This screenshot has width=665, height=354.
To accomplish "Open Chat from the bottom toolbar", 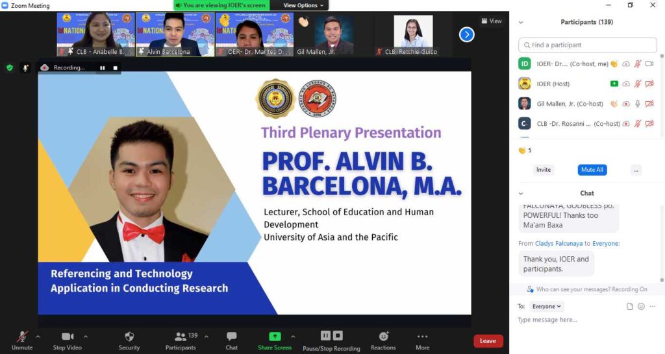I will (231, 336).
